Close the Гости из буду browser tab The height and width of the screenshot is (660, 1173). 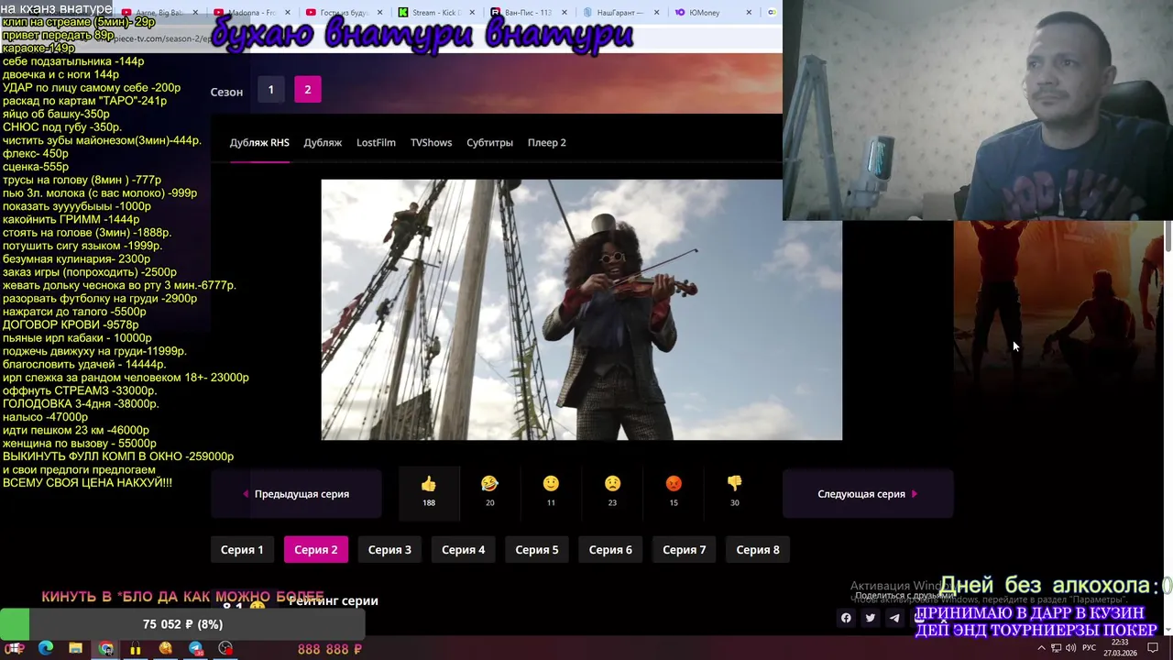[379, 13]
